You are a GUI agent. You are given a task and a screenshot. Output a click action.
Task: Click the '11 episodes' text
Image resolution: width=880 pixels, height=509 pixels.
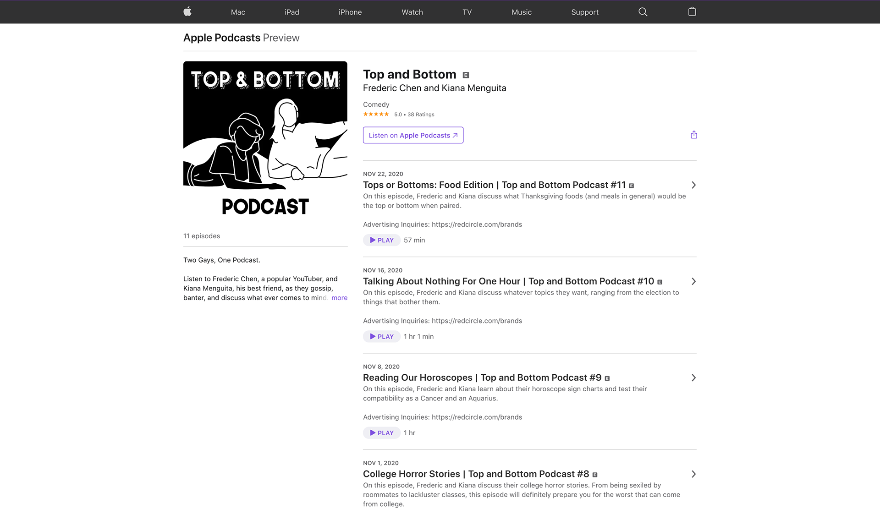(202, 236)
